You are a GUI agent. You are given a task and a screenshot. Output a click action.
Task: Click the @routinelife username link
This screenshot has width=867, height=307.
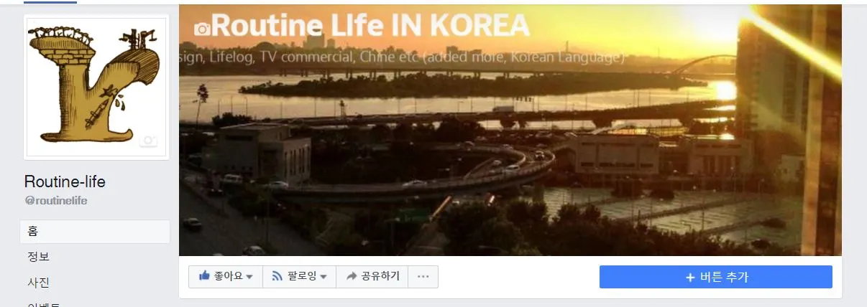pos(56,201)
